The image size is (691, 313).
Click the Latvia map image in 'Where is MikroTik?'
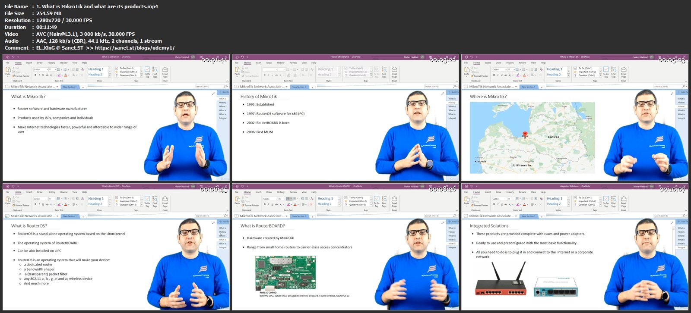(x=532, y=138)
